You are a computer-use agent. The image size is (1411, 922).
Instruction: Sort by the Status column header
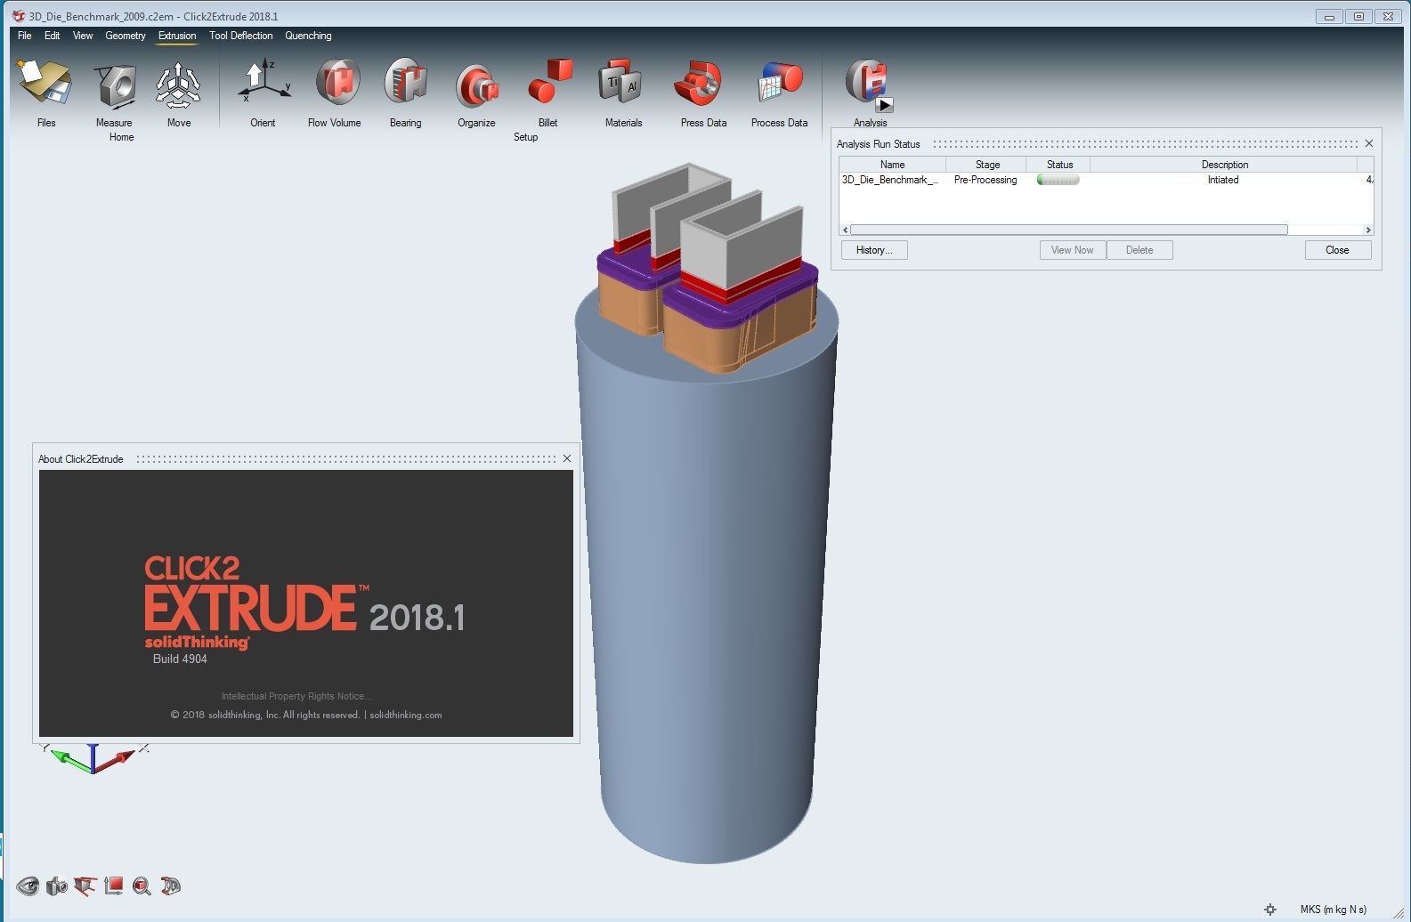1059,165
